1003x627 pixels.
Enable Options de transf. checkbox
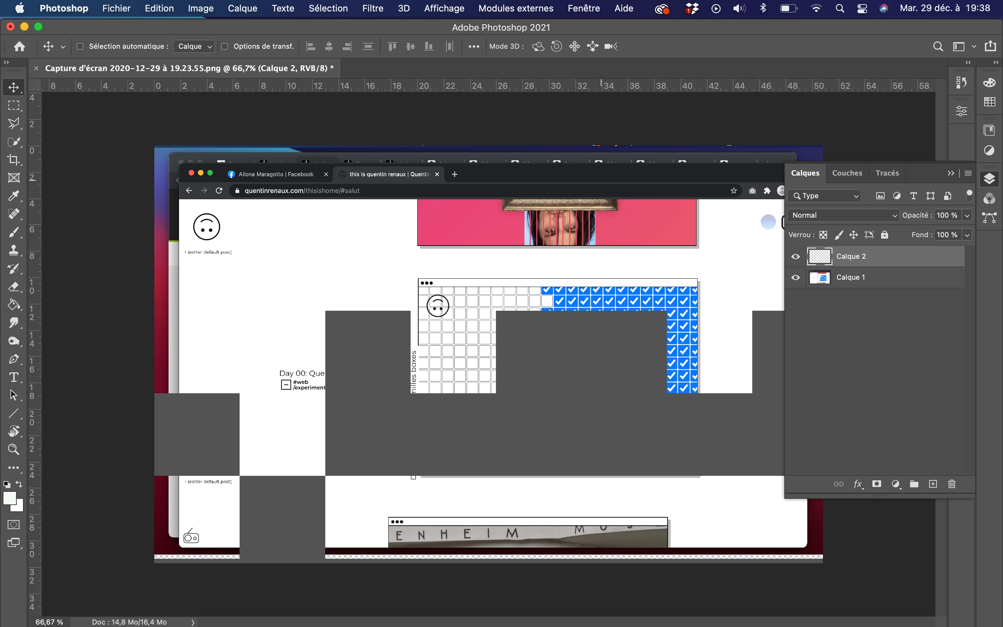(225, 46)
